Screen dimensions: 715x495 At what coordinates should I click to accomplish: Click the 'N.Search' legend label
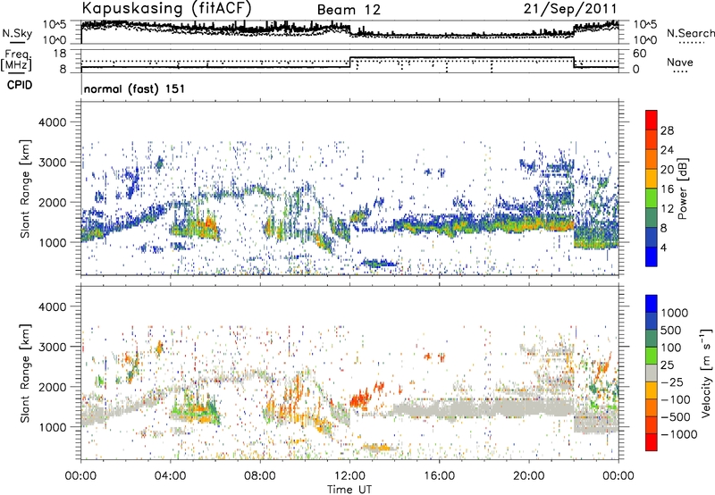click(x=690, y=33)
